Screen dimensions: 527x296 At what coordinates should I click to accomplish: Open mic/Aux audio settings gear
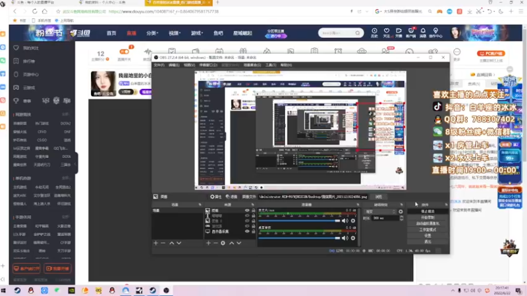click(x=353, y=221)
